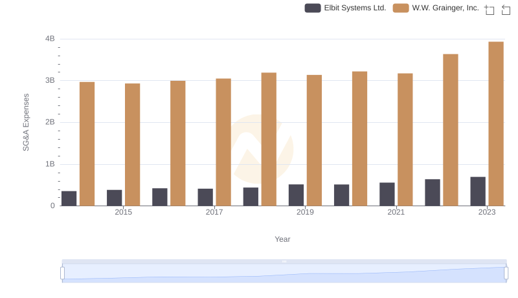Click the 4B y-axis label
Viewport: 518px width, 298px height.
click(x=50, y=39)
